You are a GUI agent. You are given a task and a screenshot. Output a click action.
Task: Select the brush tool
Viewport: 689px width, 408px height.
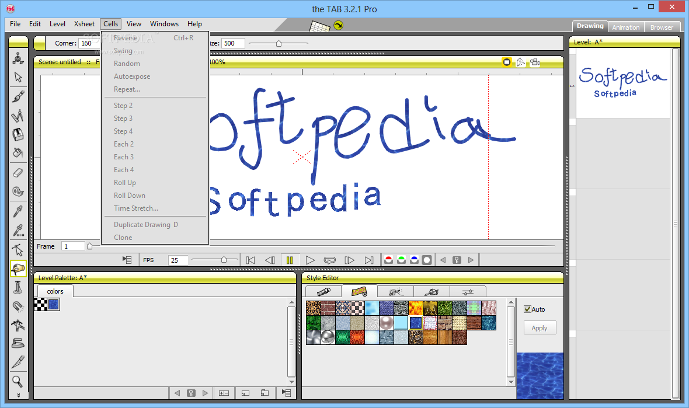pyautogui.click(x=18, y=97)
